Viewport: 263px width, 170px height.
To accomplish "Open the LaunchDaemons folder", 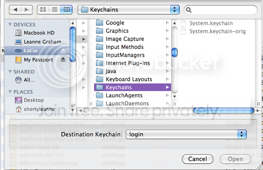I will point(132,103).
